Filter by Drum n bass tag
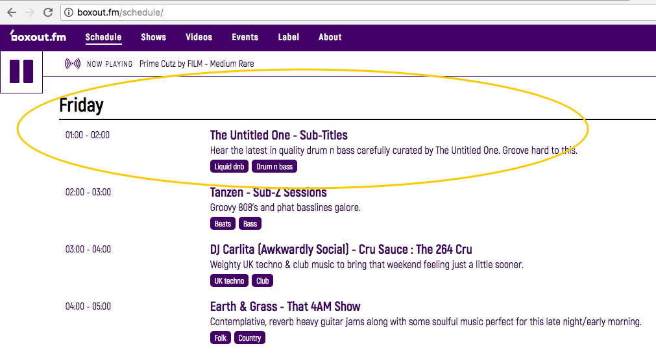Image resolution: width=656 pixels, height=357 pixels. pos(274,167)
